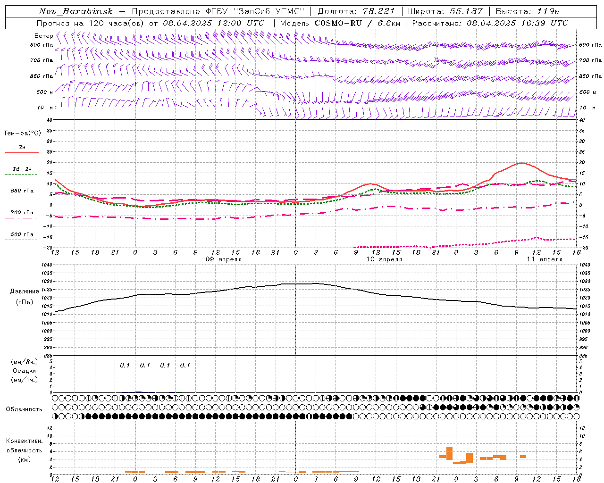Click the '10 апреля' date label
Viewport: 604px width, 483px height.
[384, 259]
